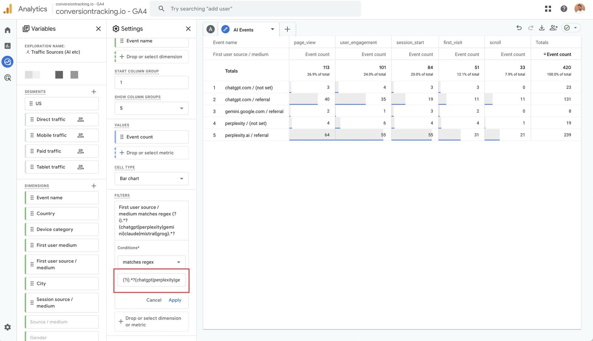This screenshot has width=593, height=341.
Task: Select the City dimension
Action: [62, 283]
